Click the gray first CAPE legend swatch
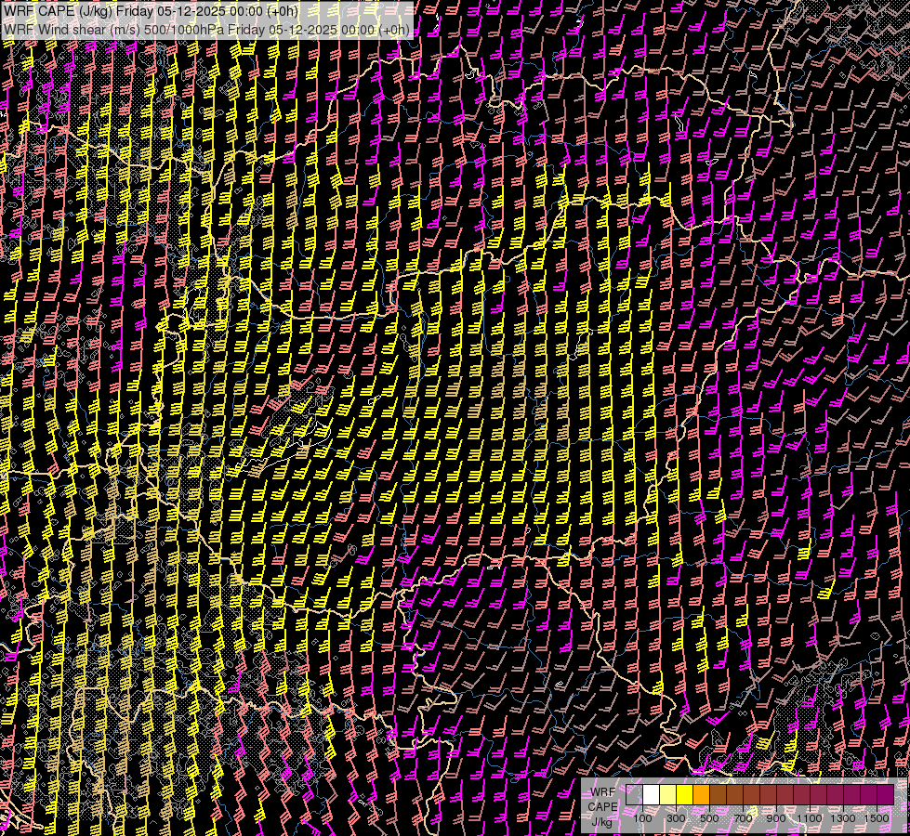 coord(634,794)
